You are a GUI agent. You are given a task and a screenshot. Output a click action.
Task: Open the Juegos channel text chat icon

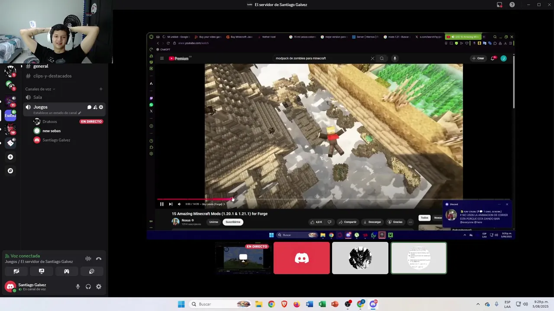(89, 107)
